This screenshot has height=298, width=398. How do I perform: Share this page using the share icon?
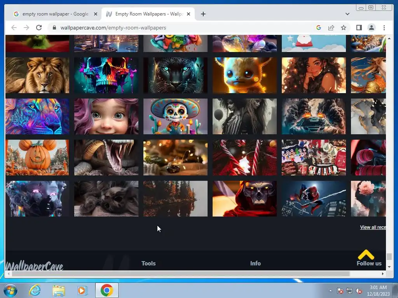tap(331, 28)
